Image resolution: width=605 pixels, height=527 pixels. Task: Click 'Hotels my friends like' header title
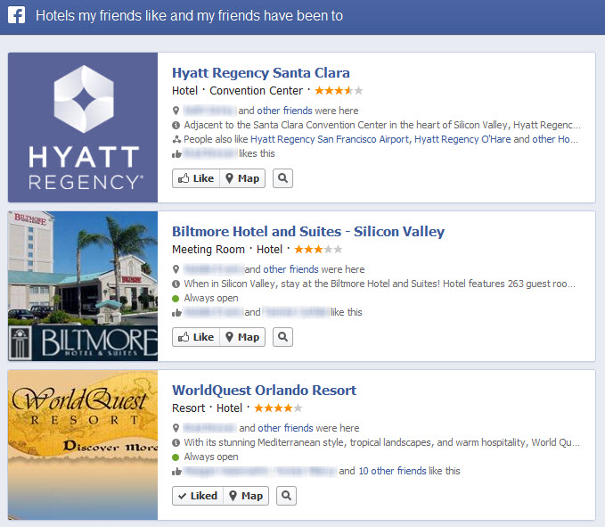(x=189, y=16)
